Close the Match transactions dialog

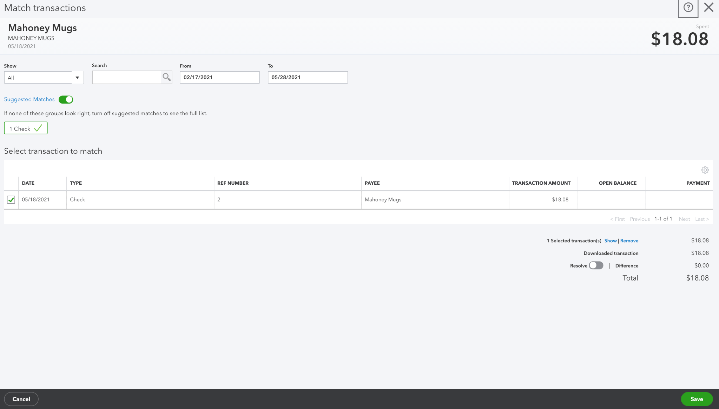(709, 7)
